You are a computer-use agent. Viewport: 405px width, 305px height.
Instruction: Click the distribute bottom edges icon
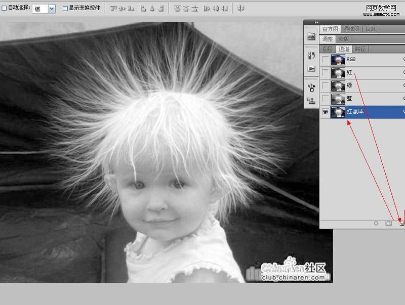(195, 9)
